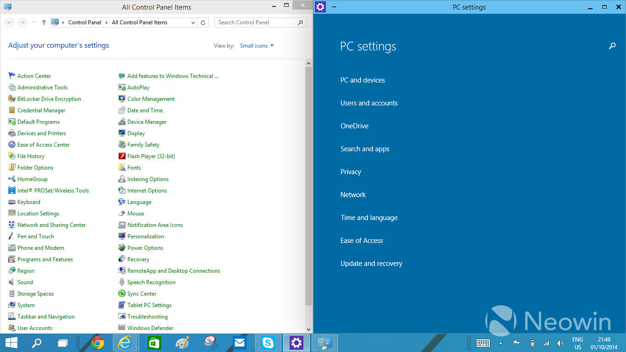Navigate back in Control Panel

[9, 22]
